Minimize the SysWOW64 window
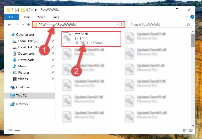Screen dimensions: 202x139 click(165, 10)
